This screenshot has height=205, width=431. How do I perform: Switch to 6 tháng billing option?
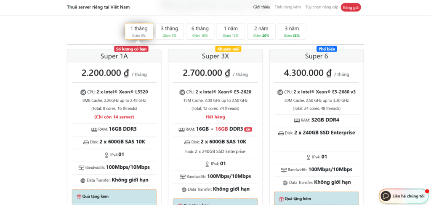(200, 31)
